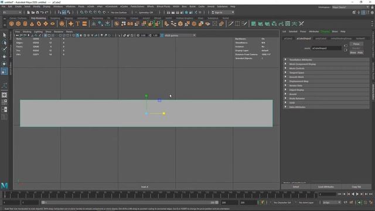Create a polygon disc from the shelf
This screenshot has height=211, width=375.
click(x=53, y=23)
